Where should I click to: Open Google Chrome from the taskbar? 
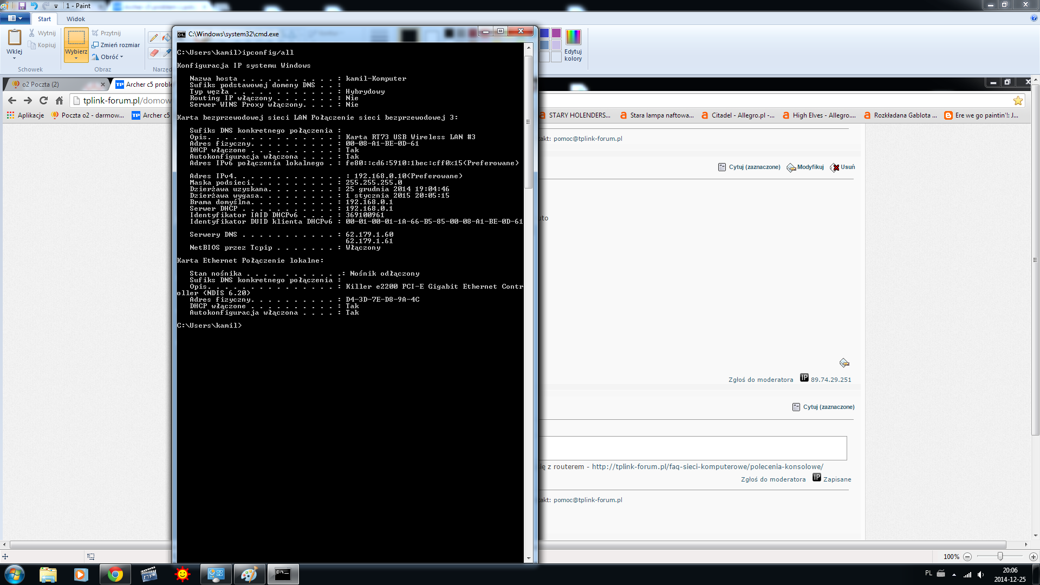pos(115,574)
